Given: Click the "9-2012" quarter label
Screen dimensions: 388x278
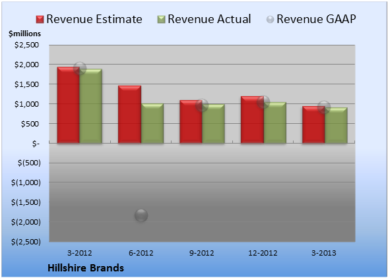Looking at the screenshot, I should pyautogui.click(x=202, y=253).
